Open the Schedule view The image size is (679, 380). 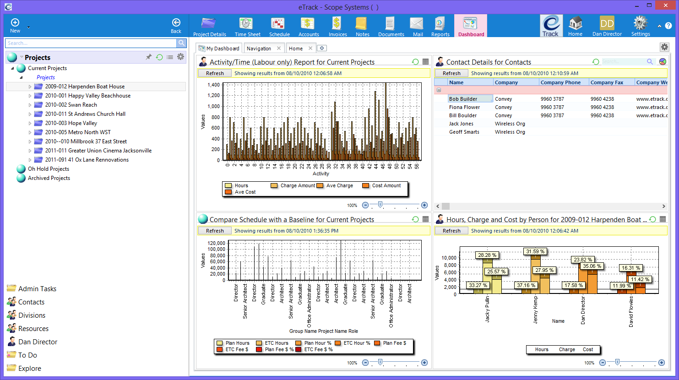click(x=279, y=25)
